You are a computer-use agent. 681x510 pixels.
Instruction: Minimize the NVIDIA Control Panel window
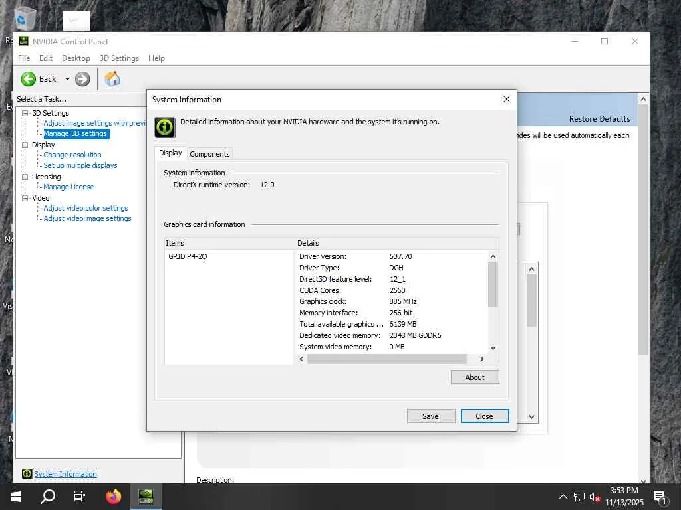coord(575,41)
